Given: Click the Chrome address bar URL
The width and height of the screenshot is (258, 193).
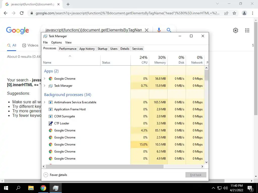Looking at the screenshot, I should 127,13.
